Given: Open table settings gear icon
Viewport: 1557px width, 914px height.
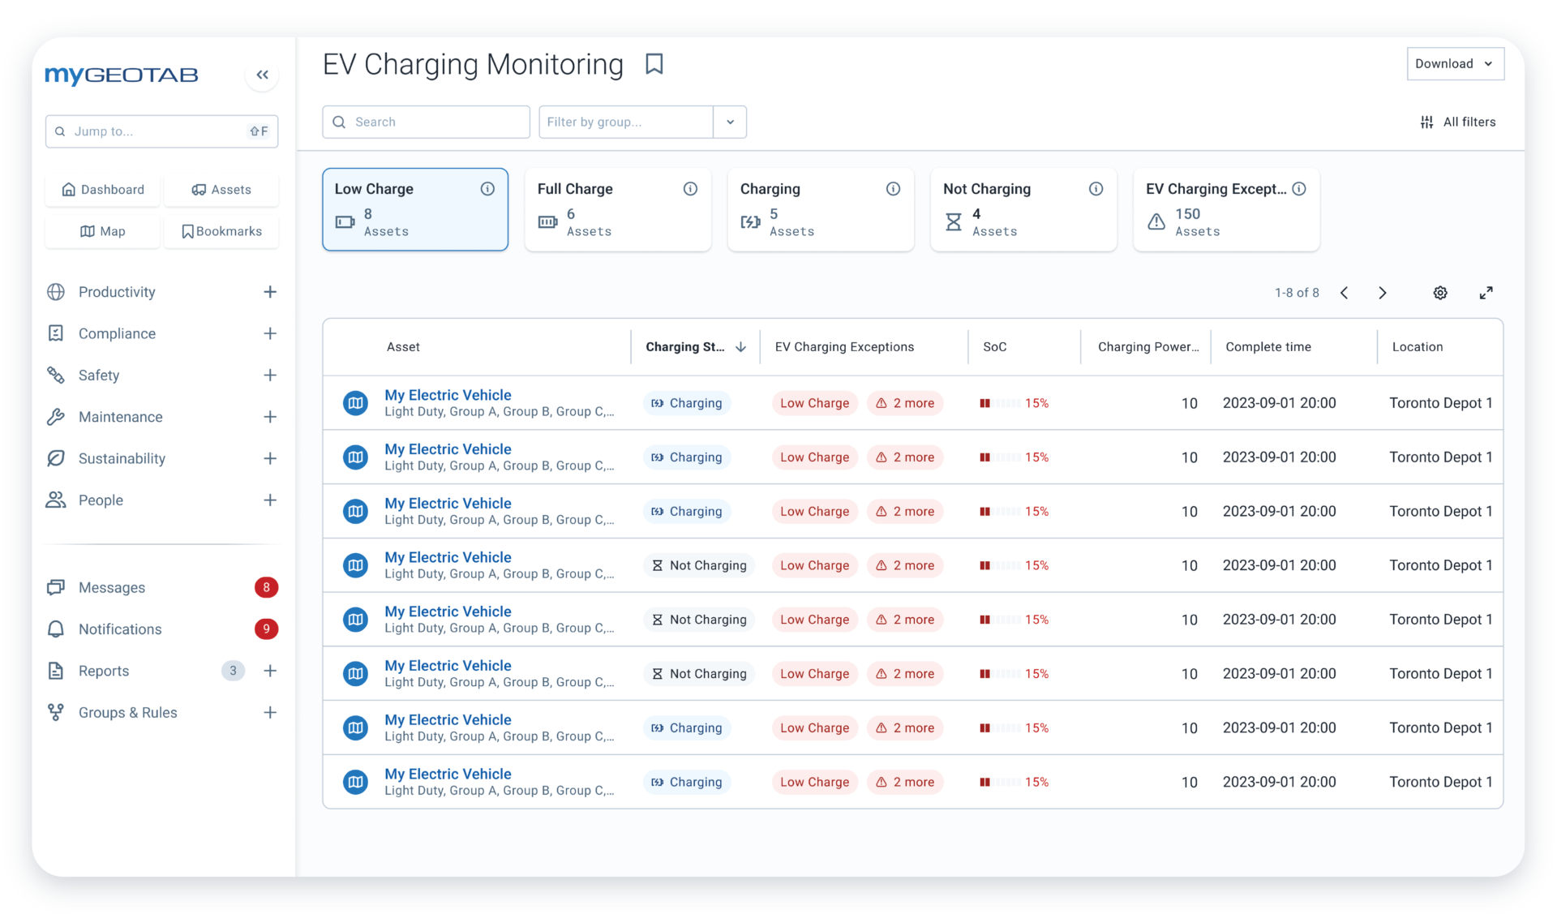Looking at the screenshot, I should [1439, 293].
